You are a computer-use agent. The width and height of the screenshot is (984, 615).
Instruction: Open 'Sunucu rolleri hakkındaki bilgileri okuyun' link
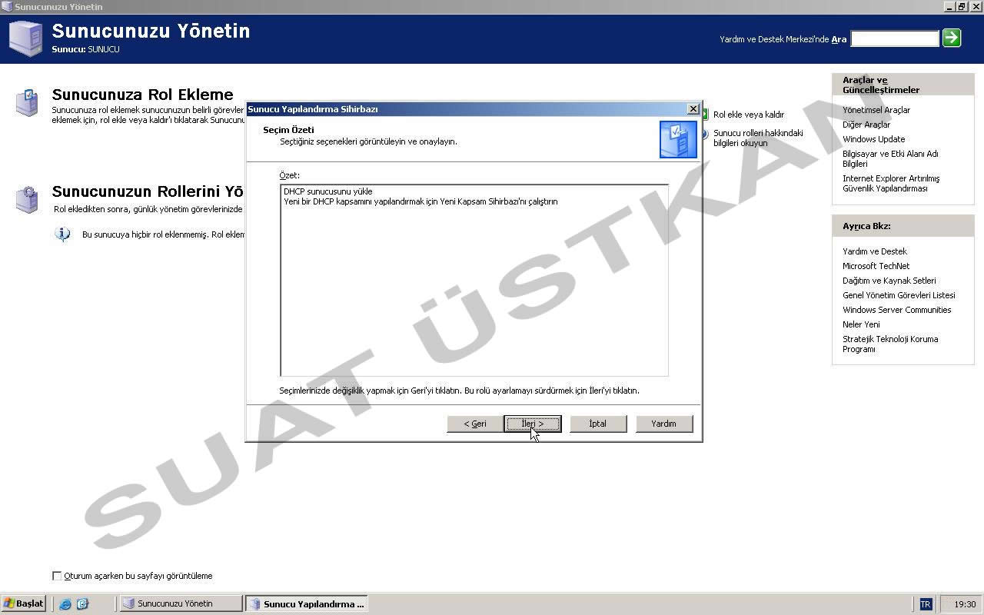point(758,138)
